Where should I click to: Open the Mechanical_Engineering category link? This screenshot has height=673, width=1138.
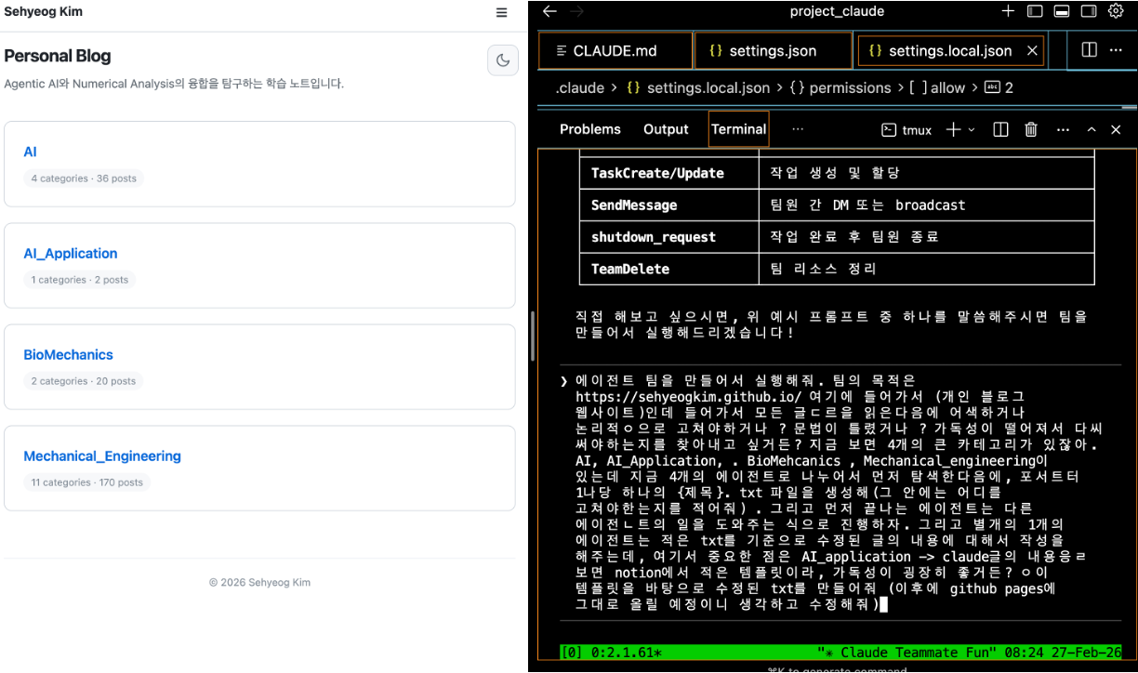102,455
